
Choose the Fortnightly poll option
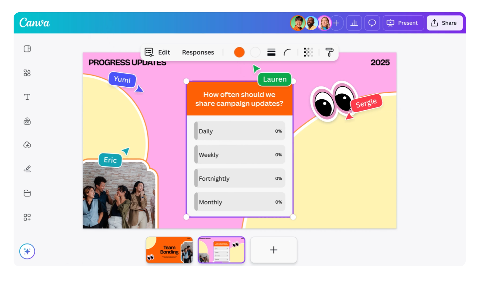click(x=239, y=178)
